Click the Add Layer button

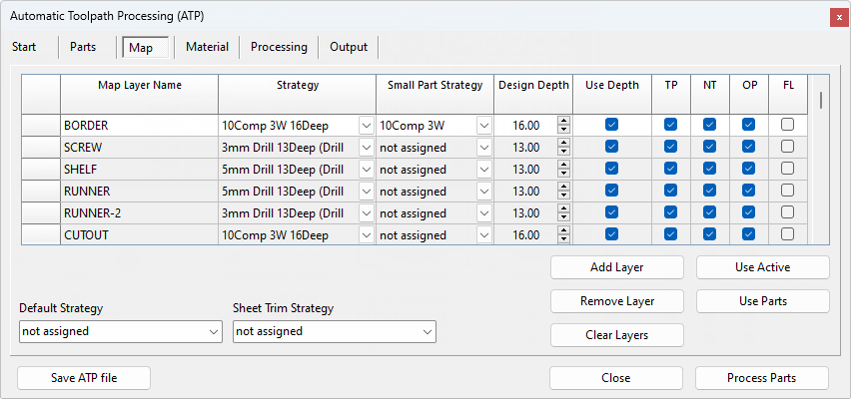coord(616,267)
